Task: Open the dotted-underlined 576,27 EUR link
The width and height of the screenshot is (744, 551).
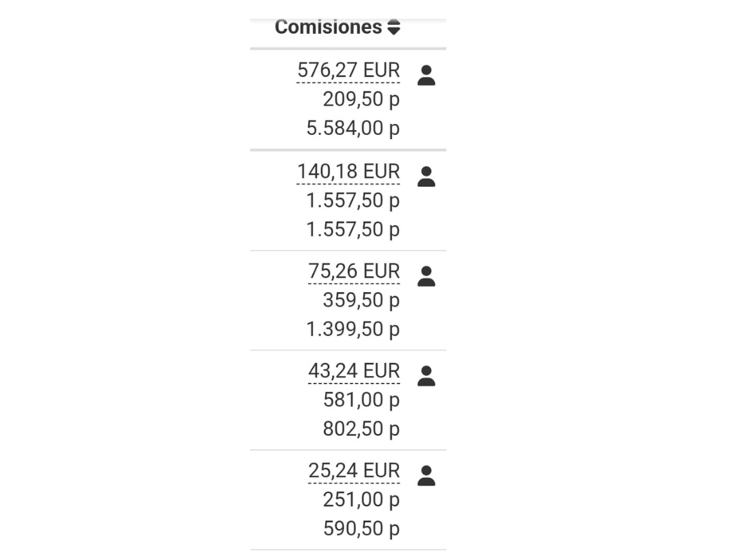Action: pyautogui.click(x=349, y=70)
